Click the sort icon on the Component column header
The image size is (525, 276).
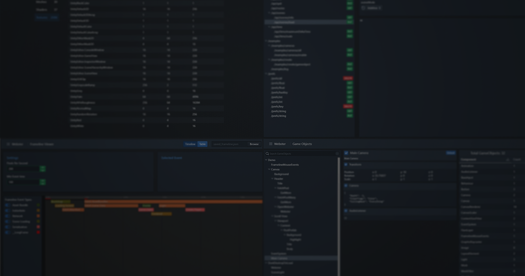point(508,159)
